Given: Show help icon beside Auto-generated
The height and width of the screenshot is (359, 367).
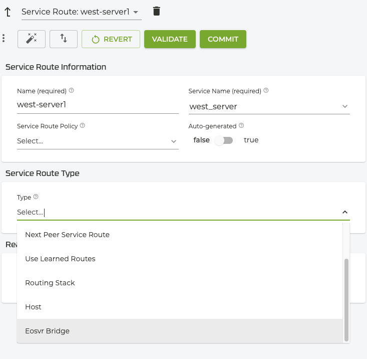Looking at the screenshot, I should (x=241, y=126).
